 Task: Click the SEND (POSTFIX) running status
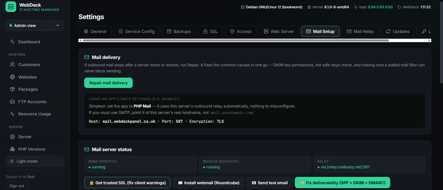click(97, 167)
